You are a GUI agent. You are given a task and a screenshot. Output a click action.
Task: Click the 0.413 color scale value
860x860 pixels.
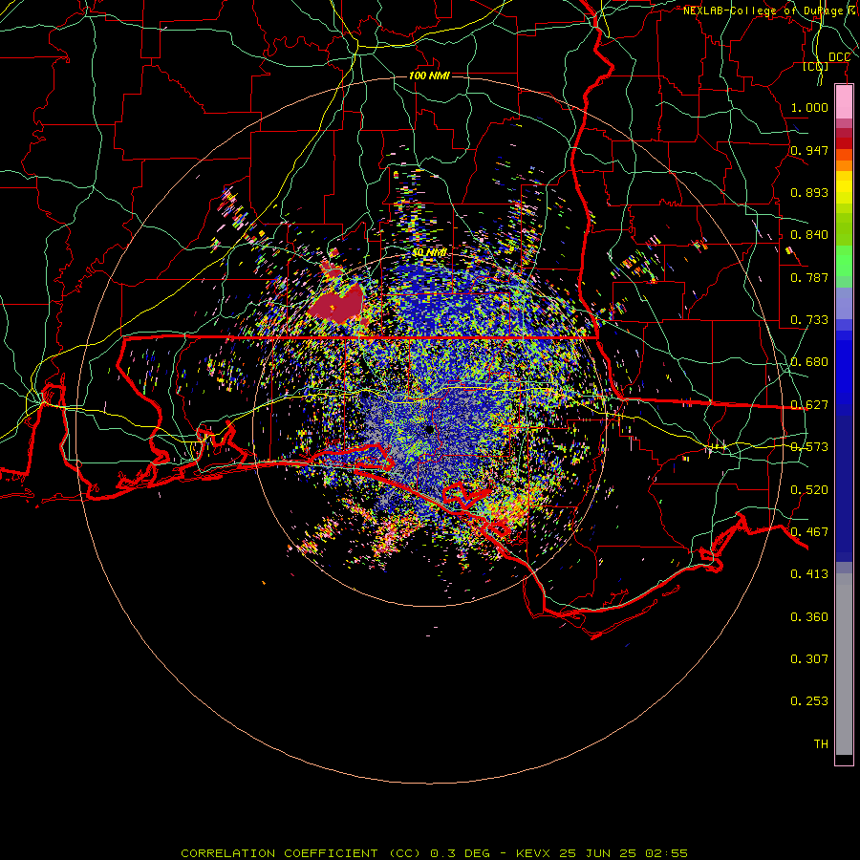(809, 574)
